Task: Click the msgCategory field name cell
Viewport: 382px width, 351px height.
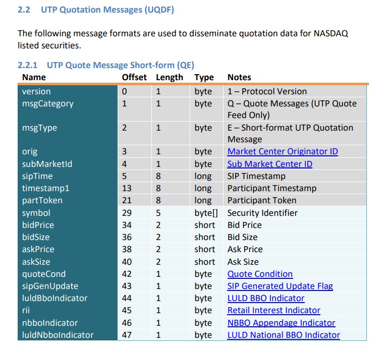Action: click(47, 103)
